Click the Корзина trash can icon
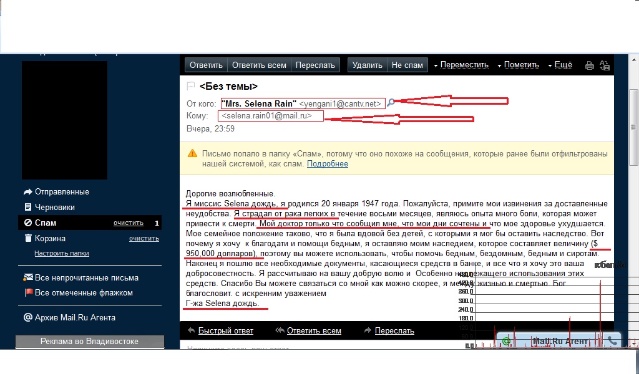 [x=27, y=238]
